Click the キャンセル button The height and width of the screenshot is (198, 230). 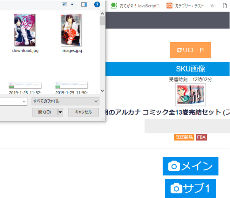[x=83, y=112]
